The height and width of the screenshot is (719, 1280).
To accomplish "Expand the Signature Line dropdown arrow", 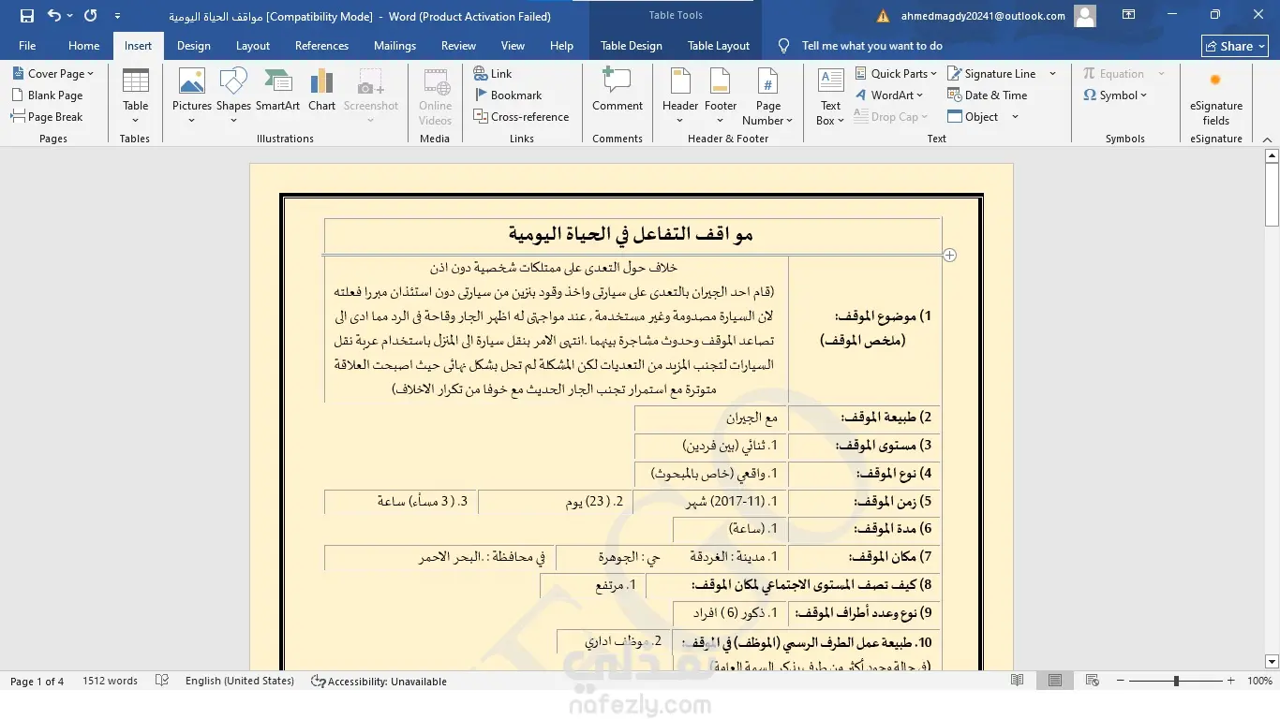I will tap(1052, 73).
